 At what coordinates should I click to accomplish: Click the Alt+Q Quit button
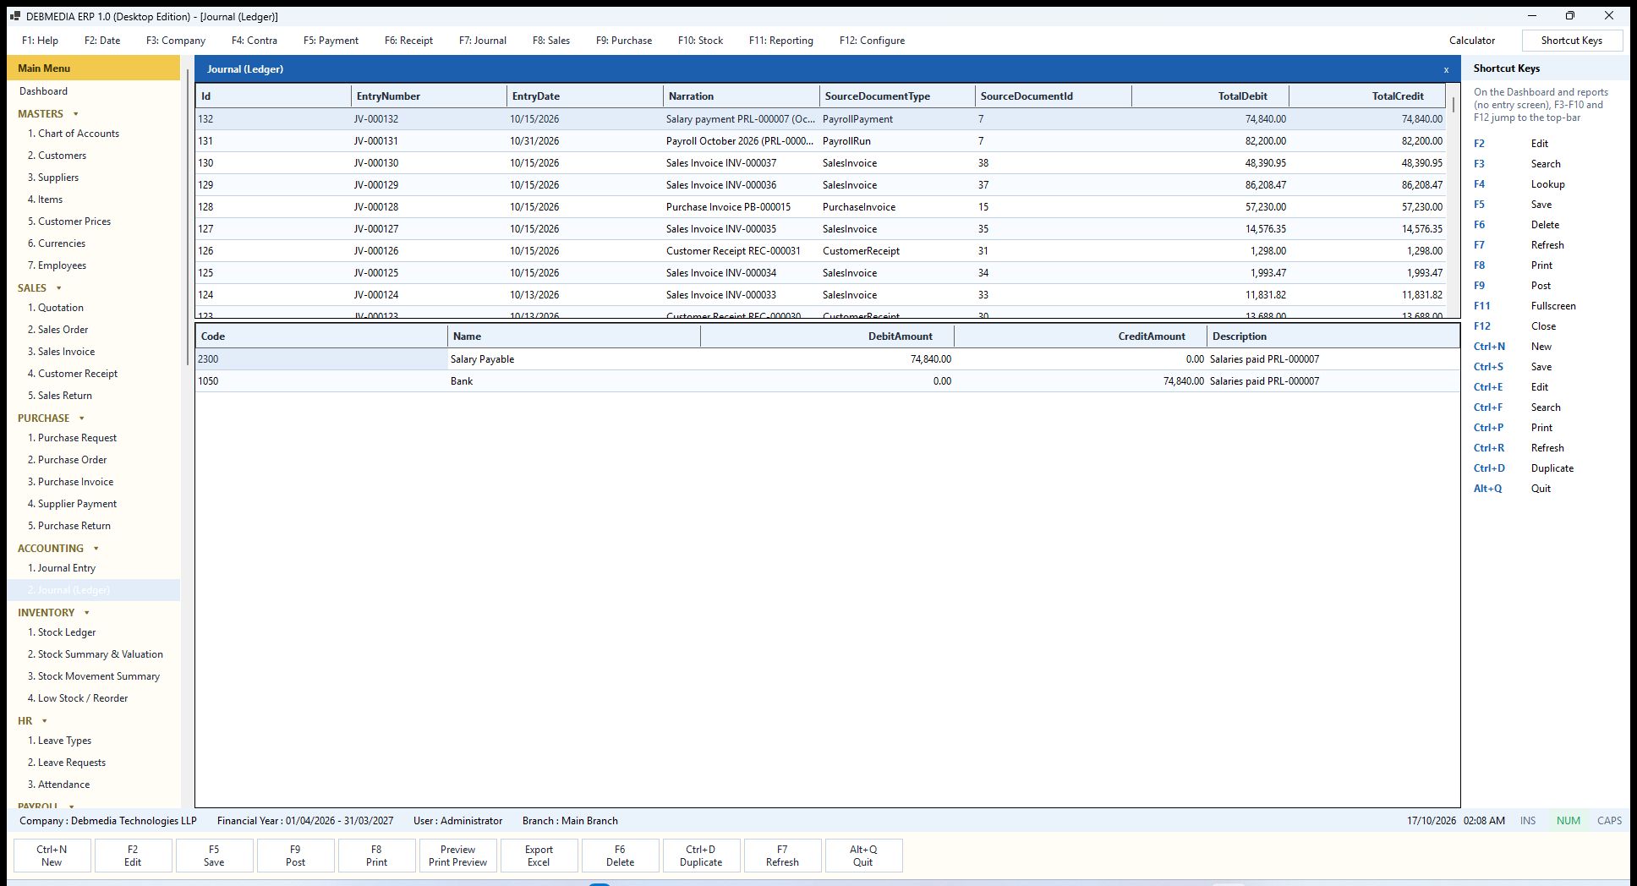863,856
